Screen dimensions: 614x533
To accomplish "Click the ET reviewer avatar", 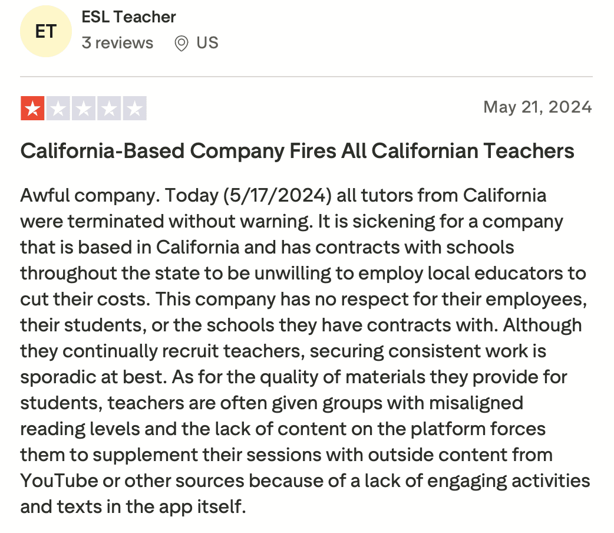I will click(x=45, y=31).
